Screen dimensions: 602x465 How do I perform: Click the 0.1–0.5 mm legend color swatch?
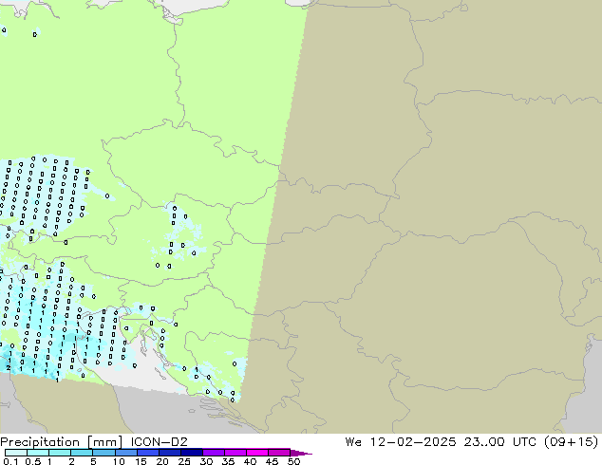16,453
